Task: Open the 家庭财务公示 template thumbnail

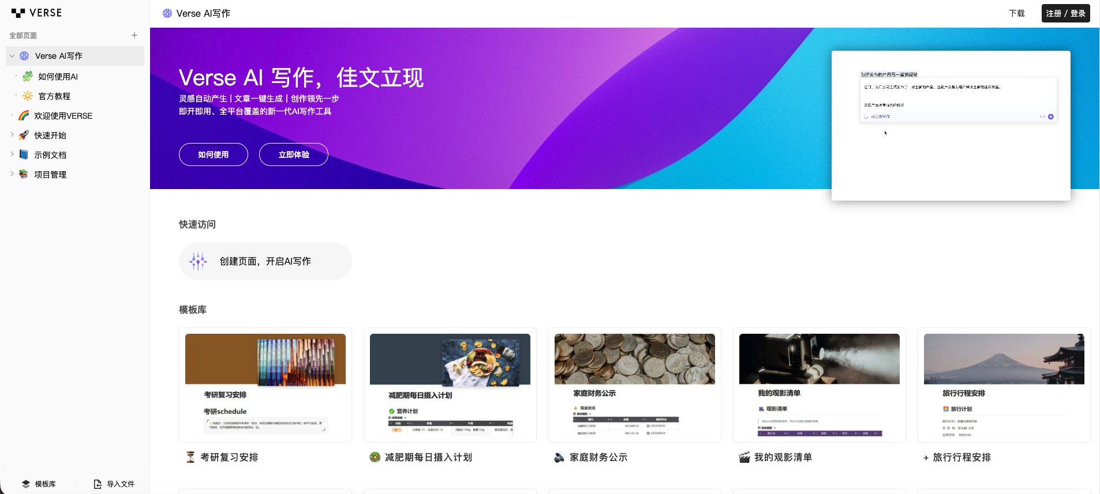Action: [635, 385]
